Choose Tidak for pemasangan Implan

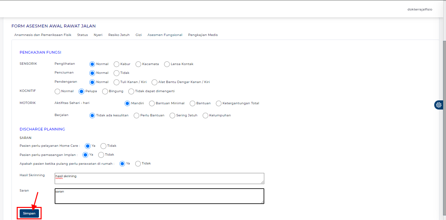(101, 155)
